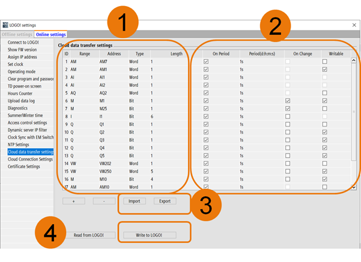This screenshot has height=262, width=361.
Task: Close the LOGO! settings window
Action: click(354, 25)
